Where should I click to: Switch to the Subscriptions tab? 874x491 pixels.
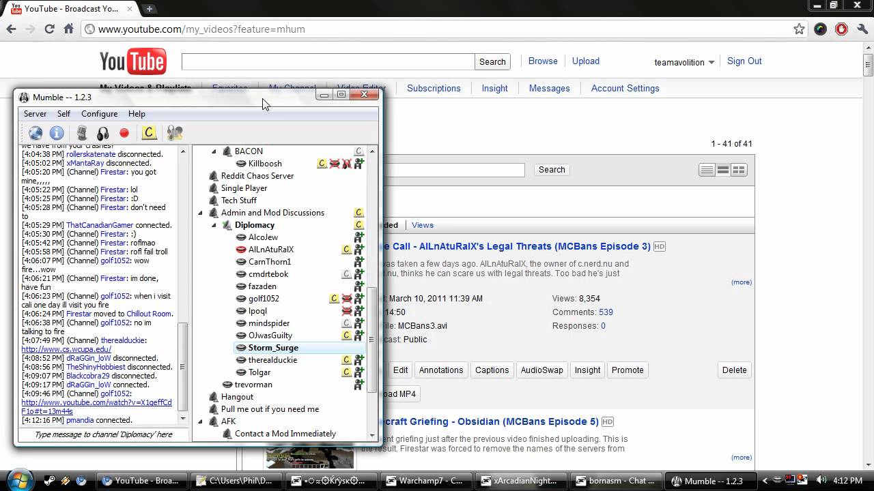(434, 88)
